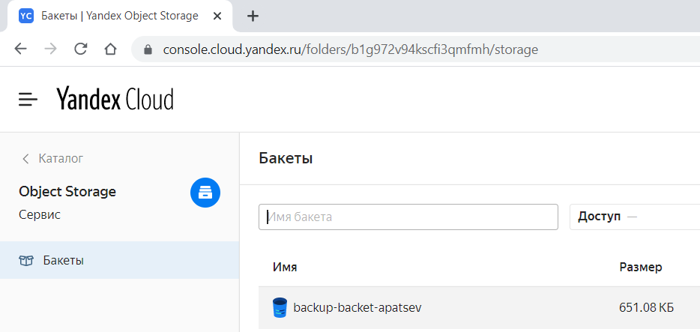
Task: Click the 651.08 КБ size value
Action: coord(646,307)
